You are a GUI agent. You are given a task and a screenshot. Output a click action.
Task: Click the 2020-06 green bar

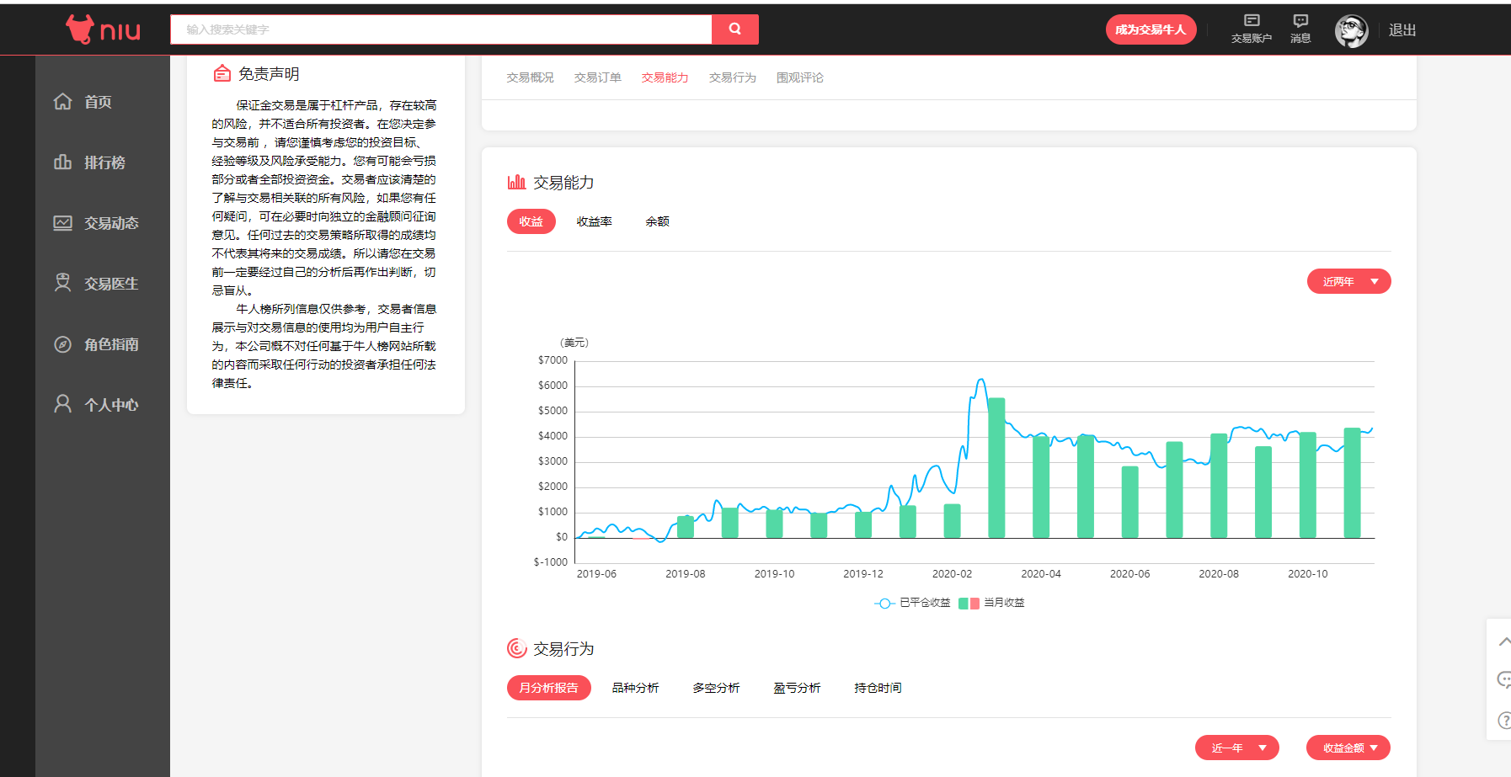[x=1129, y=502]
